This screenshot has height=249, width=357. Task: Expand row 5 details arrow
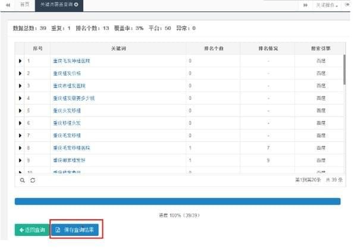pos(20,111)
